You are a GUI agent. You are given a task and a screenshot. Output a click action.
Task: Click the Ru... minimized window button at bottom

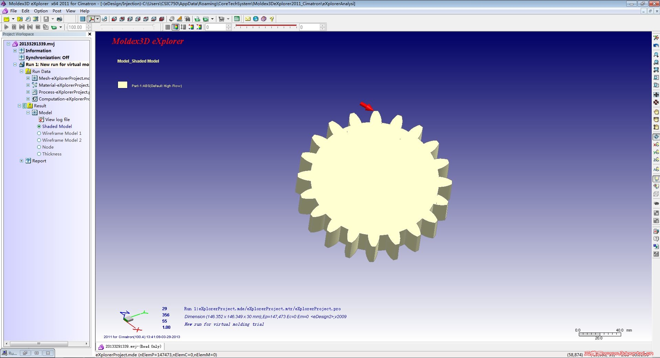click(x=10, y=353)
